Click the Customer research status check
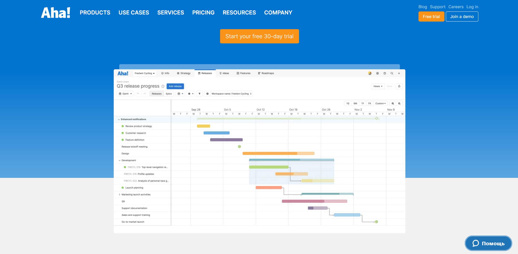Image resolution: width=518 pixels, height=254 pixels. [123, 133]
